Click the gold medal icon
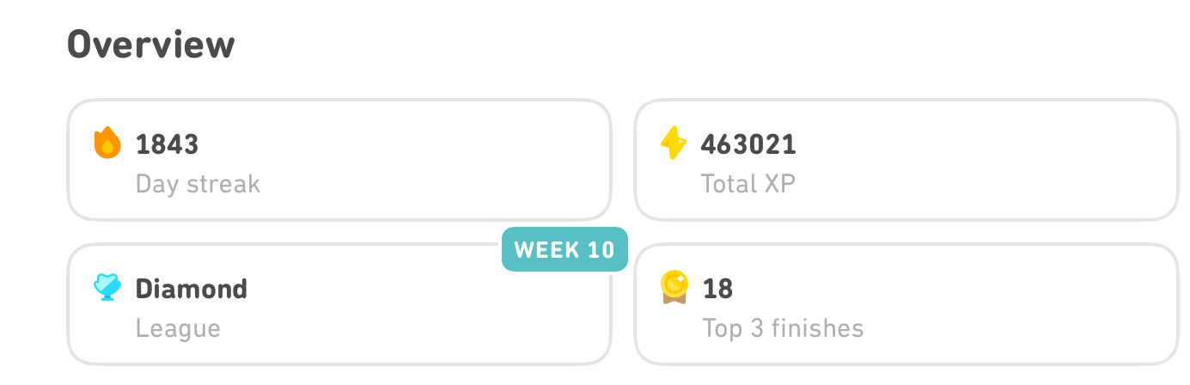Image resolution: width=1190 pixels, height=385 pixels. [x=673, y=288]
